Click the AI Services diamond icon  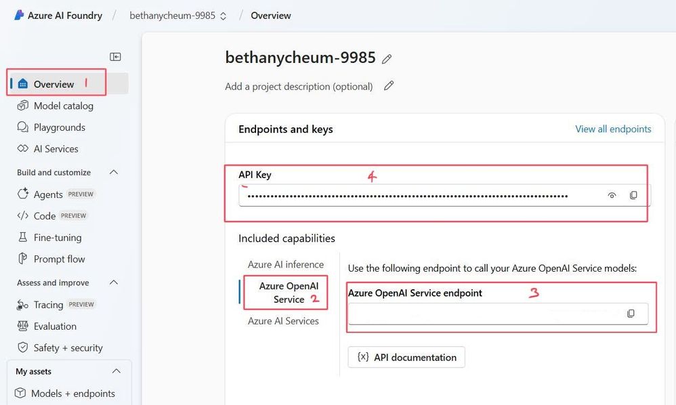[x=23, y=148]
